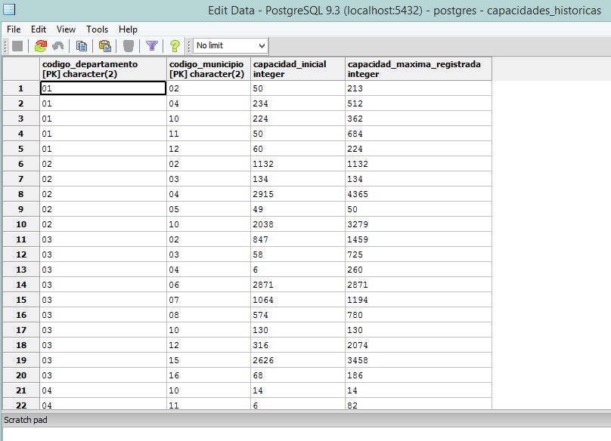Select row header number 19
This screenshot has width=611, height=441.
click(21, 360)
